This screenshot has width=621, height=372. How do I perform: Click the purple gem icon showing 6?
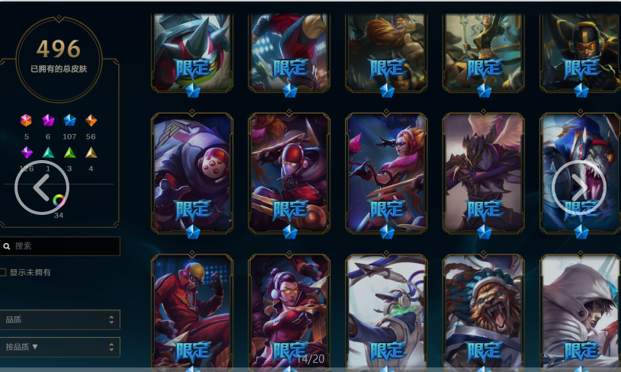(48, 120)
